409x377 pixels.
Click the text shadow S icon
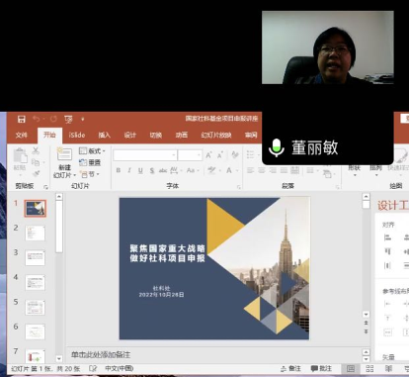pyautogui.click(x=152, y=170)
